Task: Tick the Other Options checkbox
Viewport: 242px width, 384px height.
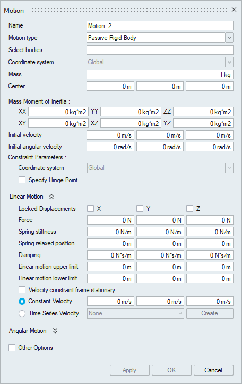Action: coord(12,348)
